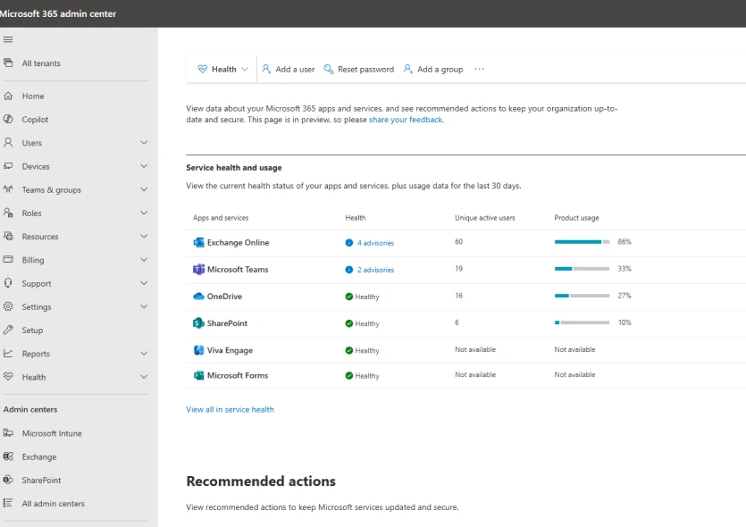Open the 2 advisories link for Teams
This screenshot has height=527, width=746.
pyautogui.click(x=376, y=270)
